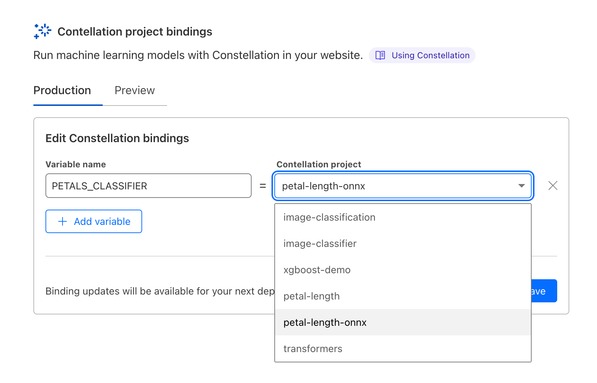Switch to the Production tab
597x383 pixels.
coord(62,90)
